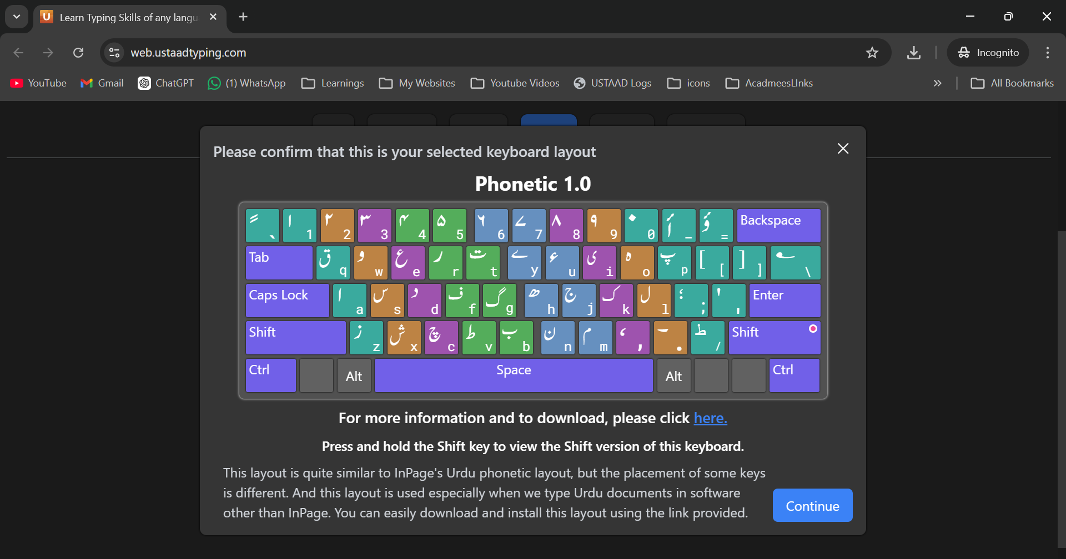This screenshot has height=559, width=1066.
Task: Show hidden bookmarks with double chevron
Action: [938, 83]
